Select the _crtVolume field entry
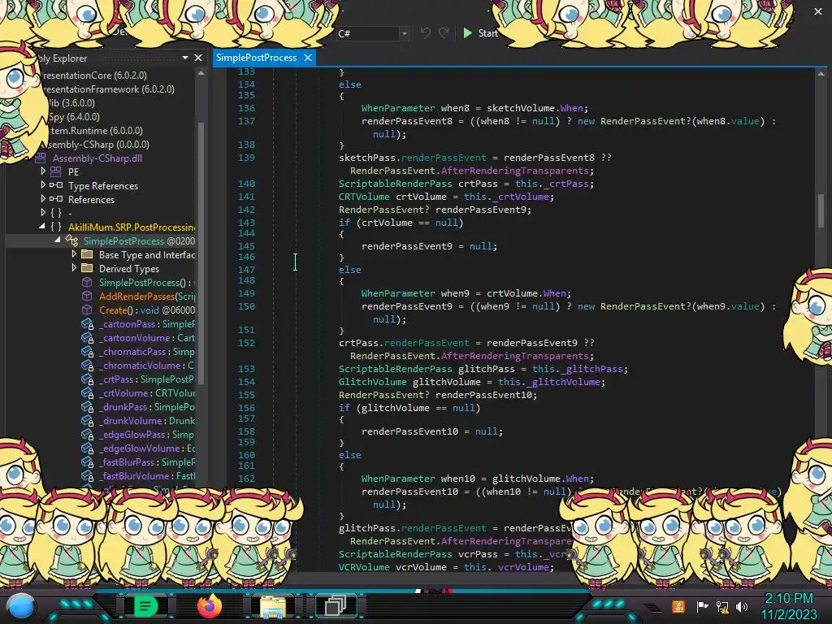This screenshot has height=624, width=832. pyautogui.click(x=147, y=392)
